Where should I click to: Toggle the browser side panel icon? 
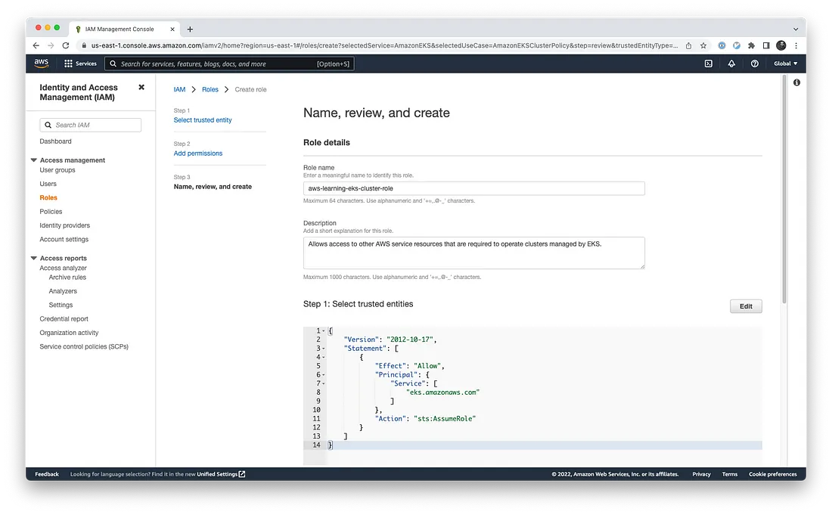point(766,45)
